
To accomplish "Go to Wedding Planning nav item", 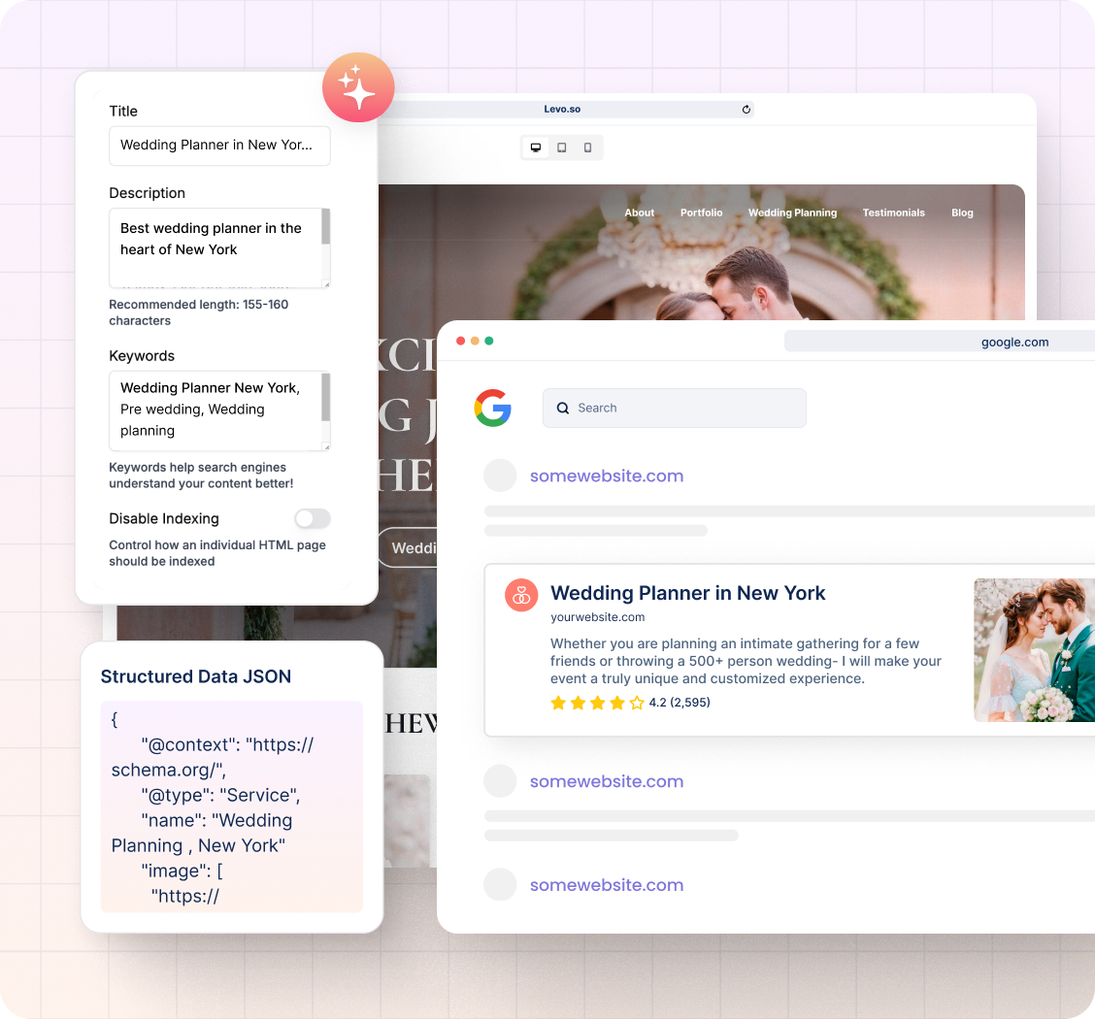I will click(792, 213).
